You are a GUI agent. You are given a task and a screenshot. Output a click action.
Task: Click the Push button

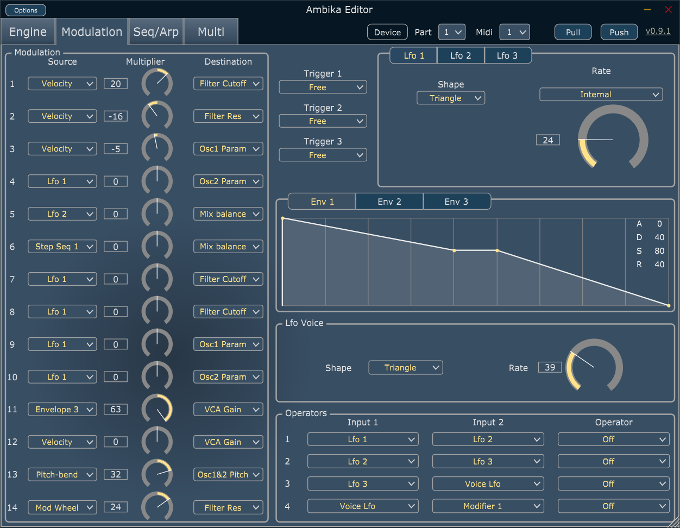tap(619, 32)
